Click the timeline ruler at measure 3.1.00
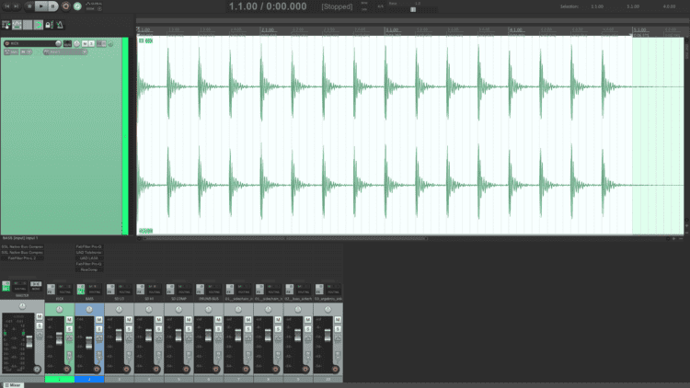Image resolution: width=690 pixels, height=388 pixels. click(392, 30)
